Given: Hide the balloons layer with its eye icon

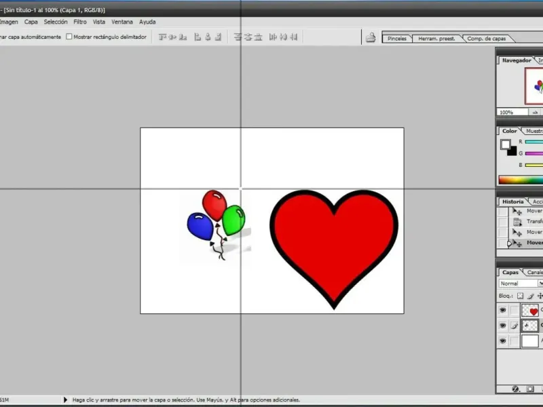Looking at the screenshot, I should coord(503,326).
